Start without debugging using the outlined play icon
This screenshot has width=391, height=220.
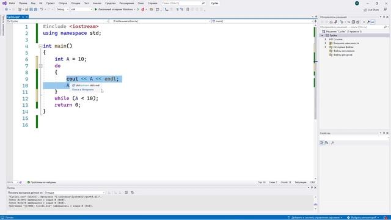[138, 9]
